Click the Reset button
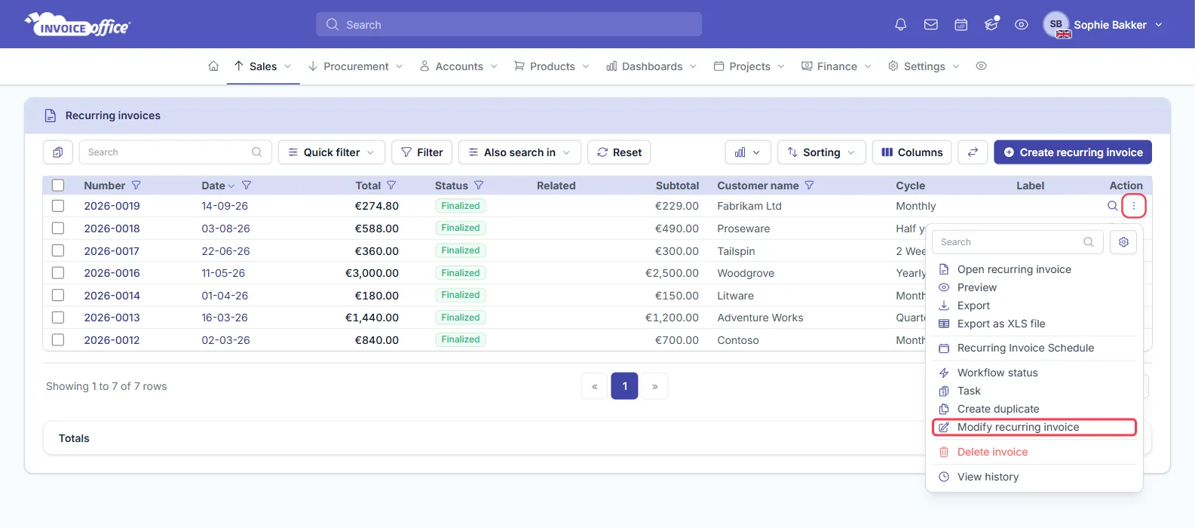This screenshot has width=1195, height=528. (619, 152)
